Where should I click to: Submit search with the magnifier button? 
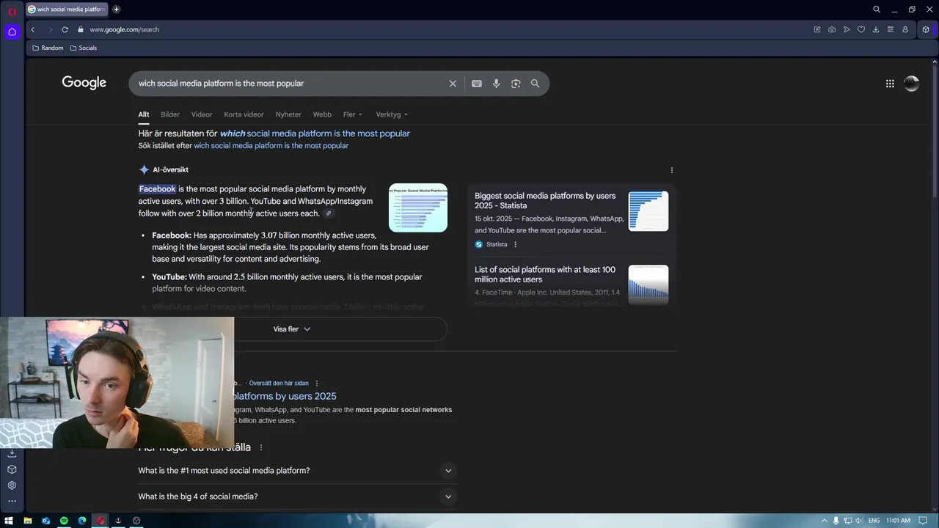tap(536, 84)
